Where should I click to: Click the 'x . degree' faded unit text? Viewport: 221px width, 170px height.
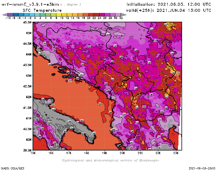[x=70, y=4]
